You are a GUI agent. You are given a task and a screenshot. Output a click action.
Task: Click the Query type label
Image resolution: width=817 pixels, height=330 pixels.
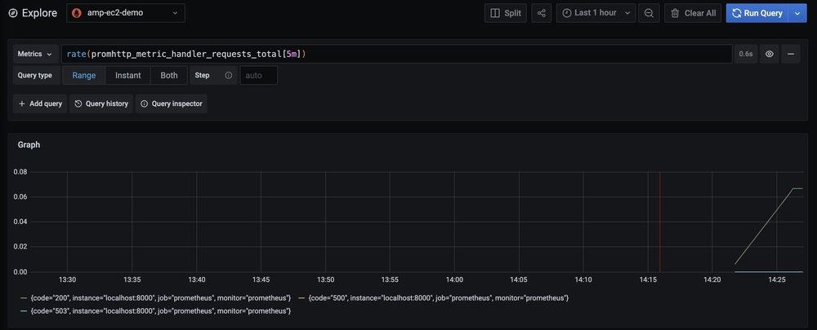click(x=35, y=75)
